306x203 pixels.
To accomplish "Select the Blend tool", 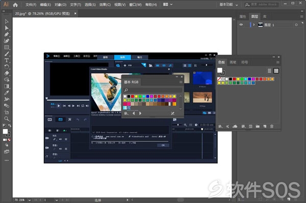I will (x=7, y=106).
